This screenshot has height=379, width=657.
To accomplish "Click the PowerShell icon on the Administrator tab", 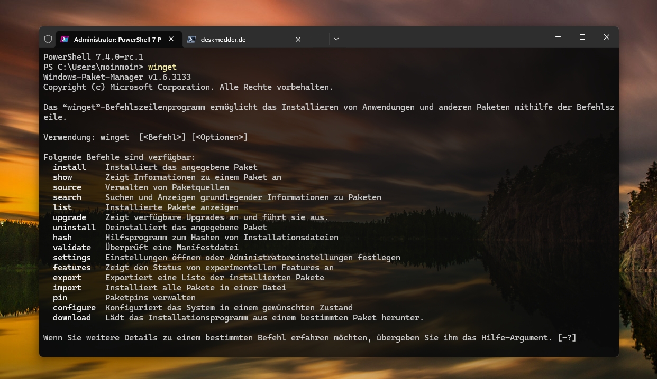I will coord(65,39).
